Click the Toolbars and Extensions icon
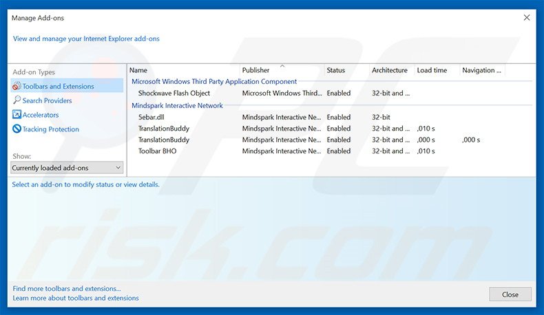 tap(17, 85)
